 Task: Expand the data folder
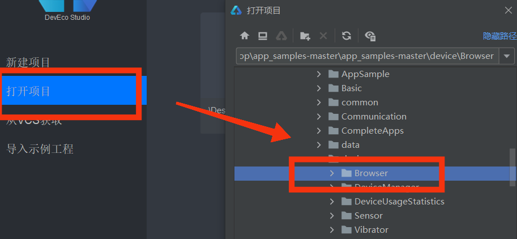[x=318, y=145]
